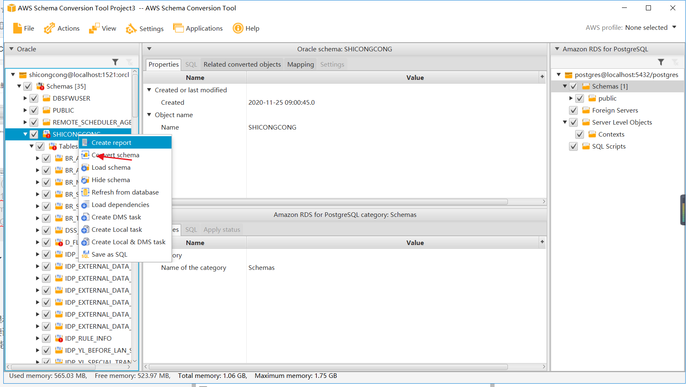Choose Hide schema from context menu
Screen dimensions: 689x387
pyautogui.click(x=125, y=180)
